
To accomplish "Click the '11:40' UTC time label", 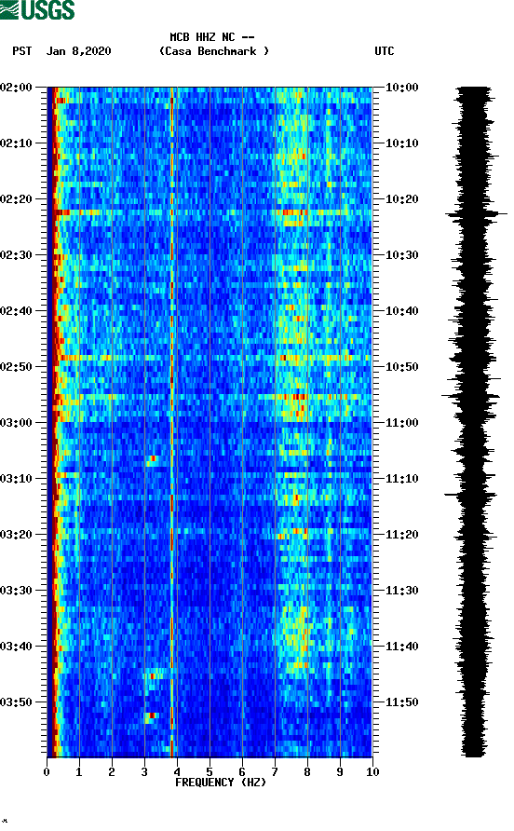I will (x=401, y=646).
